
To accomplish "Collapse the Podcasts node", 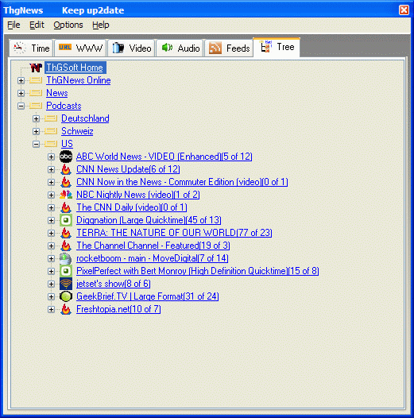I will tap(21, 106).
